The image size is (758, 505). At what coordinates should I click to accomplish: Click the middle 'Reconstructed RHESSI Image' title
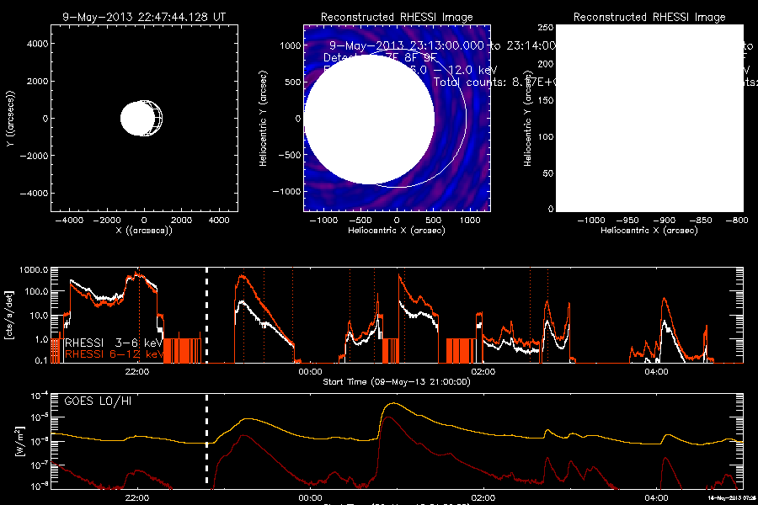tap(397, 17)
